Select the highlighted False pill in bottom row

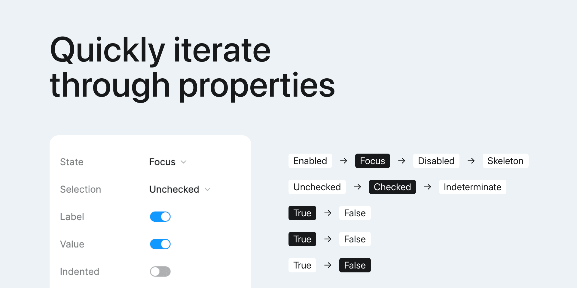click(355, 265)
